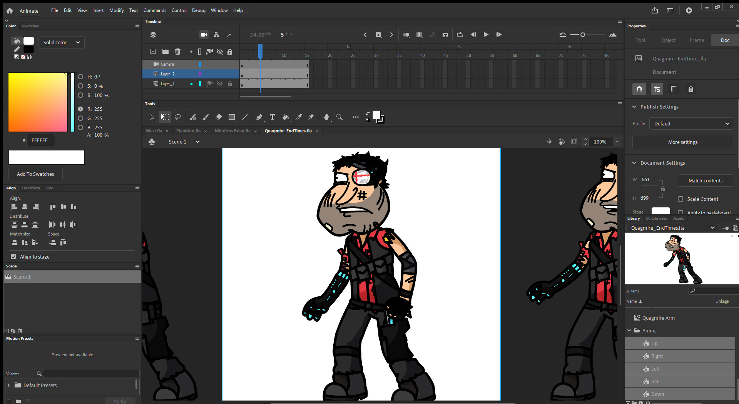This screenshot has height=404, width=739.
Task: Expand the Default Presets folder
Action: point(8,385)
